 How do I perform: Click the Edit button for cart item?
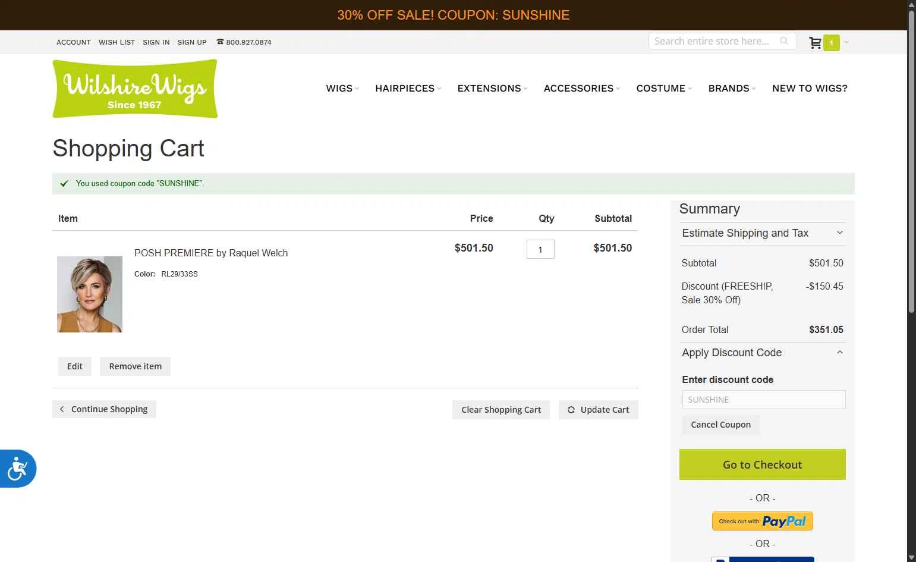coord(75,366)
